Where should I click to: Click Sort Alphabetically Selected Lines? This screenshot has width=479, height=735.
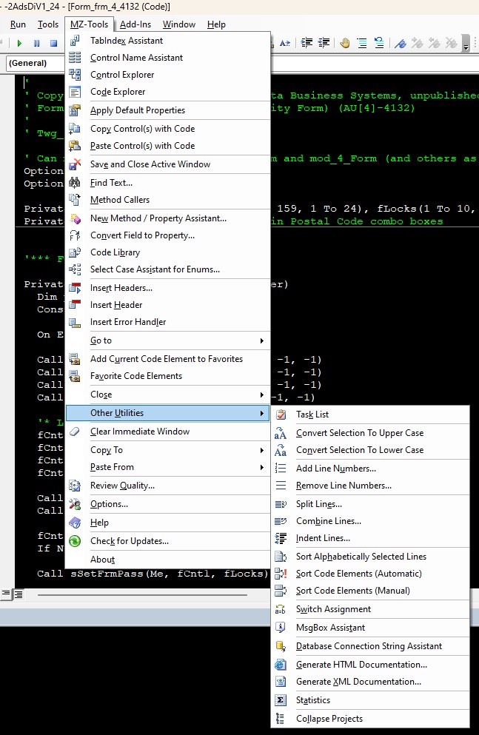coord(361,557)
